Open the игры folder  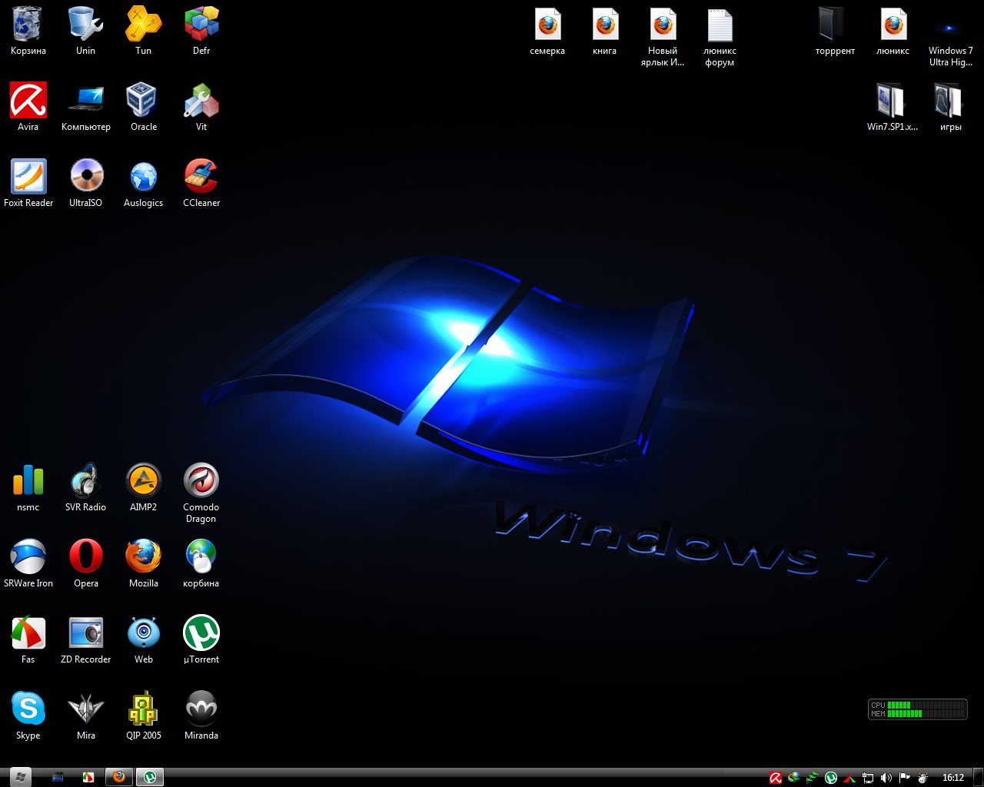point(951,107)
